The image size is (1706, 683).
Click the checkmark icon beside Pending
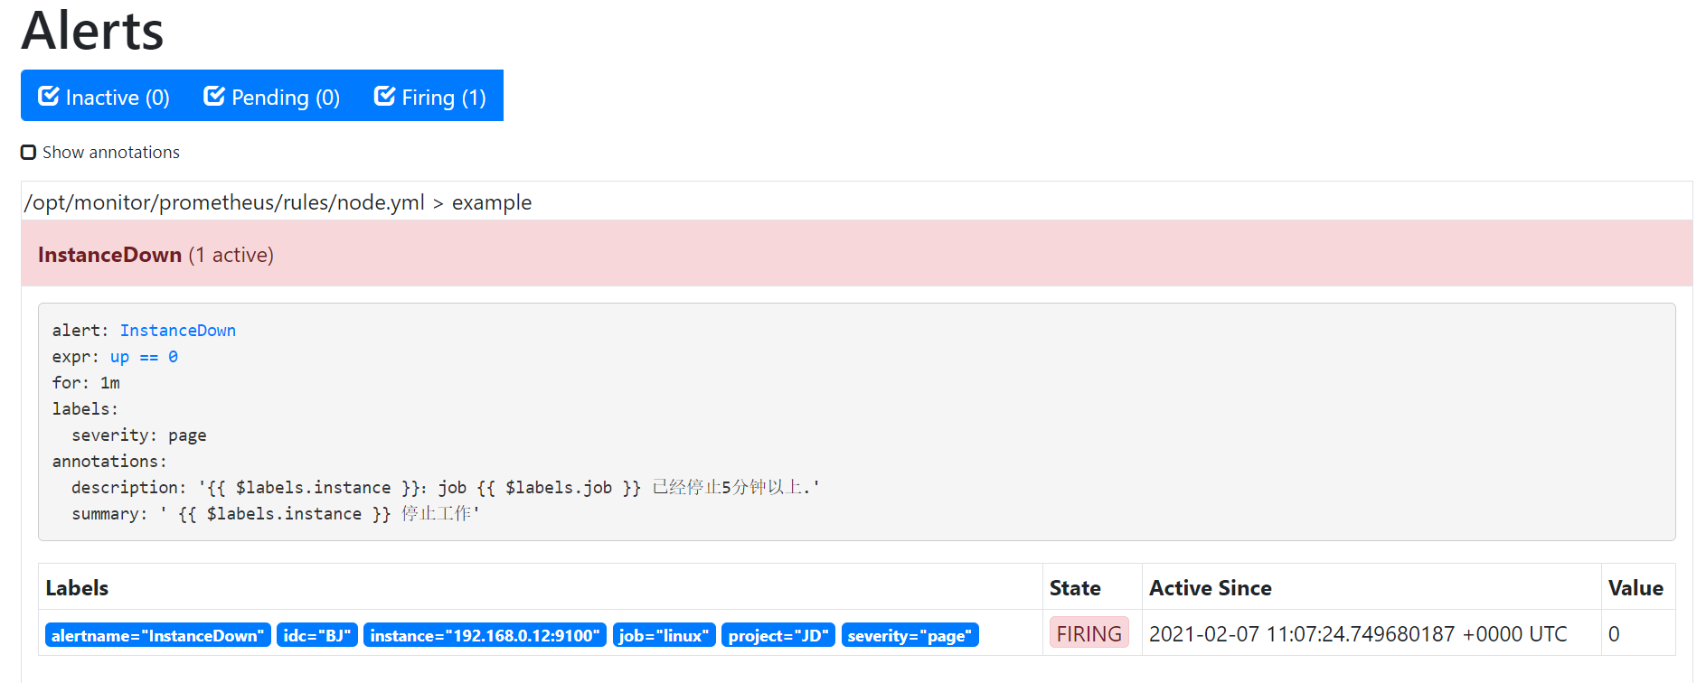pyautogui.click(x=214, y=96)
